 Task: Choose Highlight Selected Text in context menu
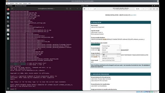coord(110,58)
